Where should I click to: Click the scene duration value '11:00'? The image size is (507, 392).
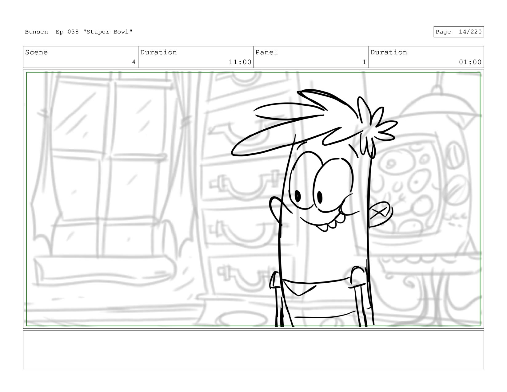240,62
